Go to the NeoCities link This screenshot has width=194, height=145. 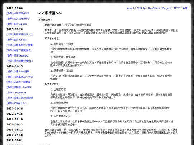[154, 8]
